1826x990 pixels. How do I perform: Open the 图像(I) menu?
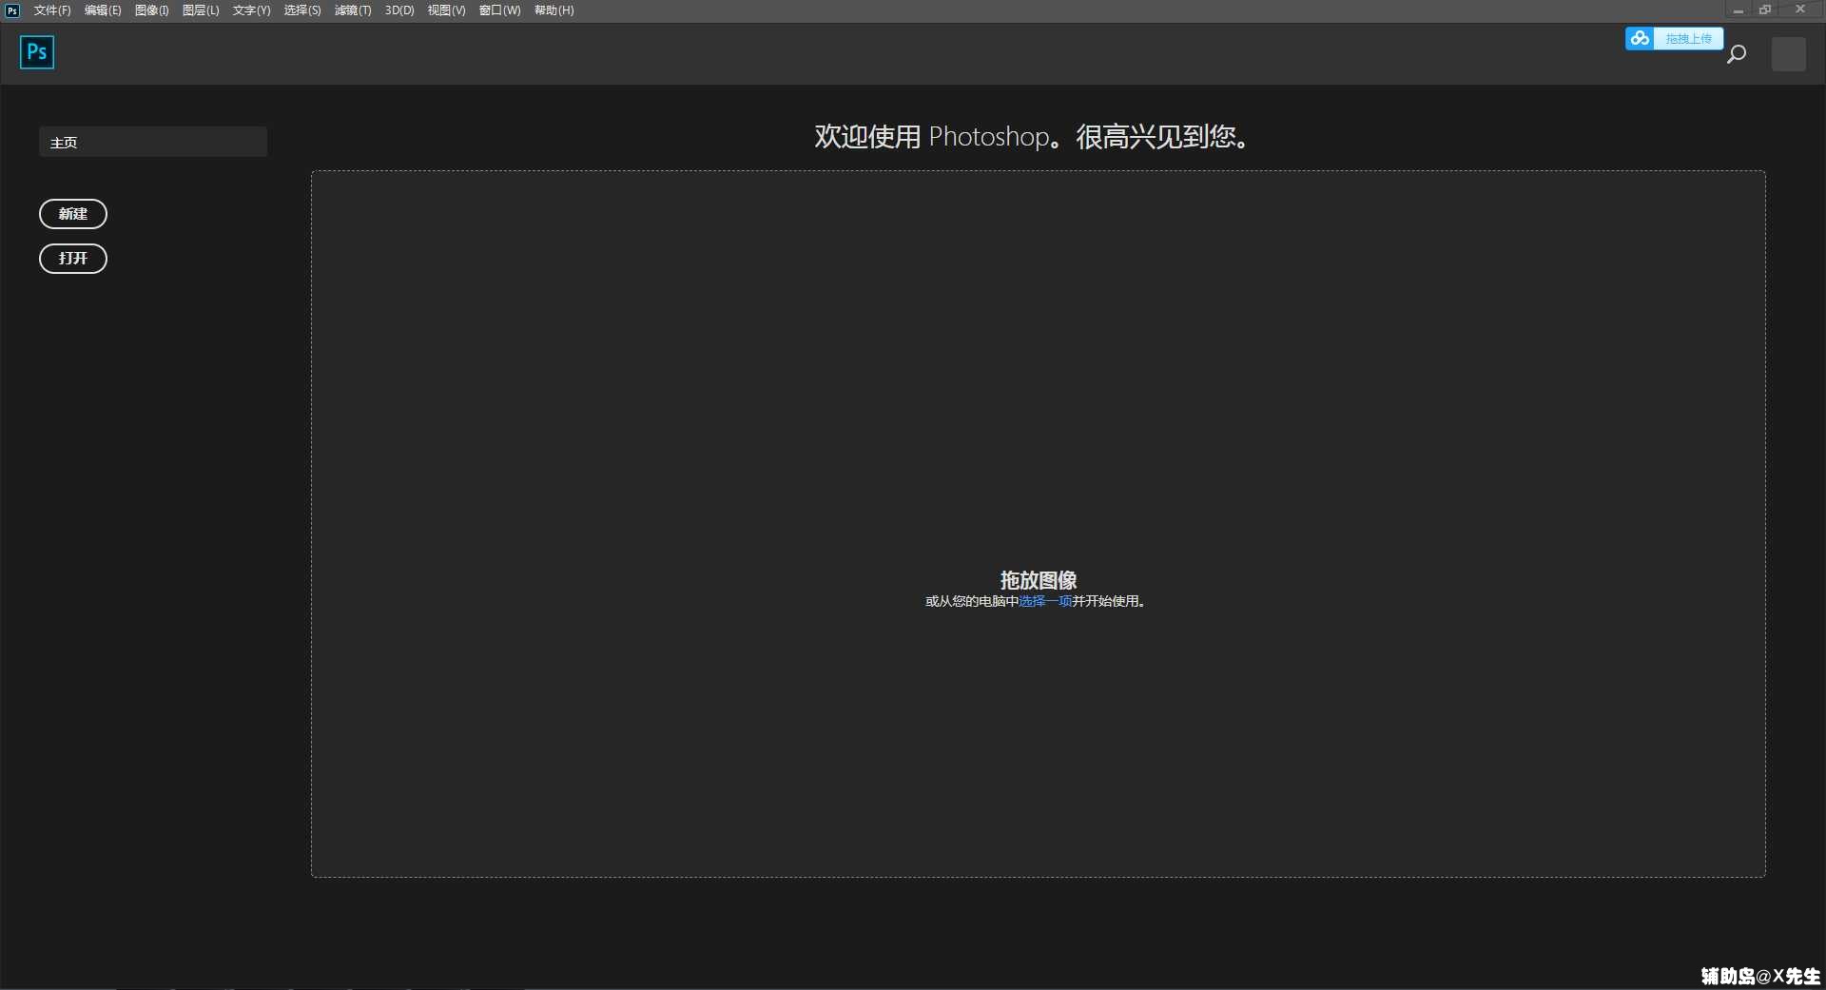152,10
